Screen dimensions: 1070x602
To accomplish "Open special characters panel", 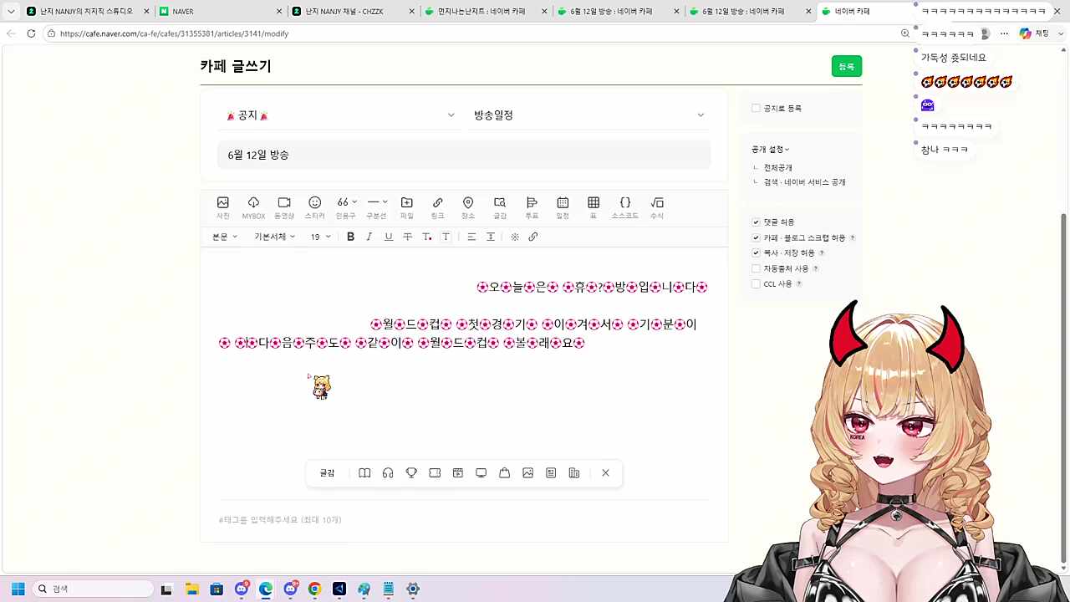I will coord(515,237).
